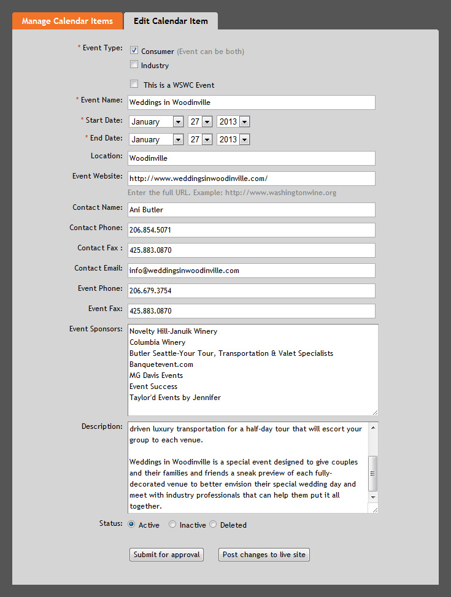Click the Banquetevent.com sponsor line
The height and width of the screenshot is (597, 451).
[161, 364]
